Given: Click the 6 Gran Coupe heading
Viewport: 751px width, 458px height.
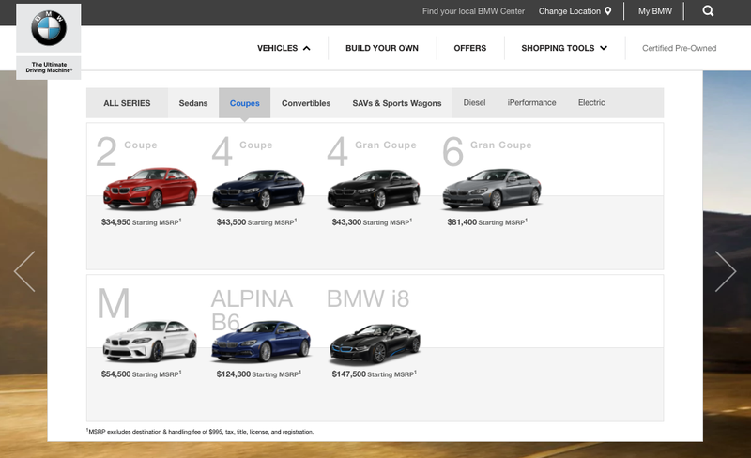Looking at the screenshot, I should pos(487,151).
